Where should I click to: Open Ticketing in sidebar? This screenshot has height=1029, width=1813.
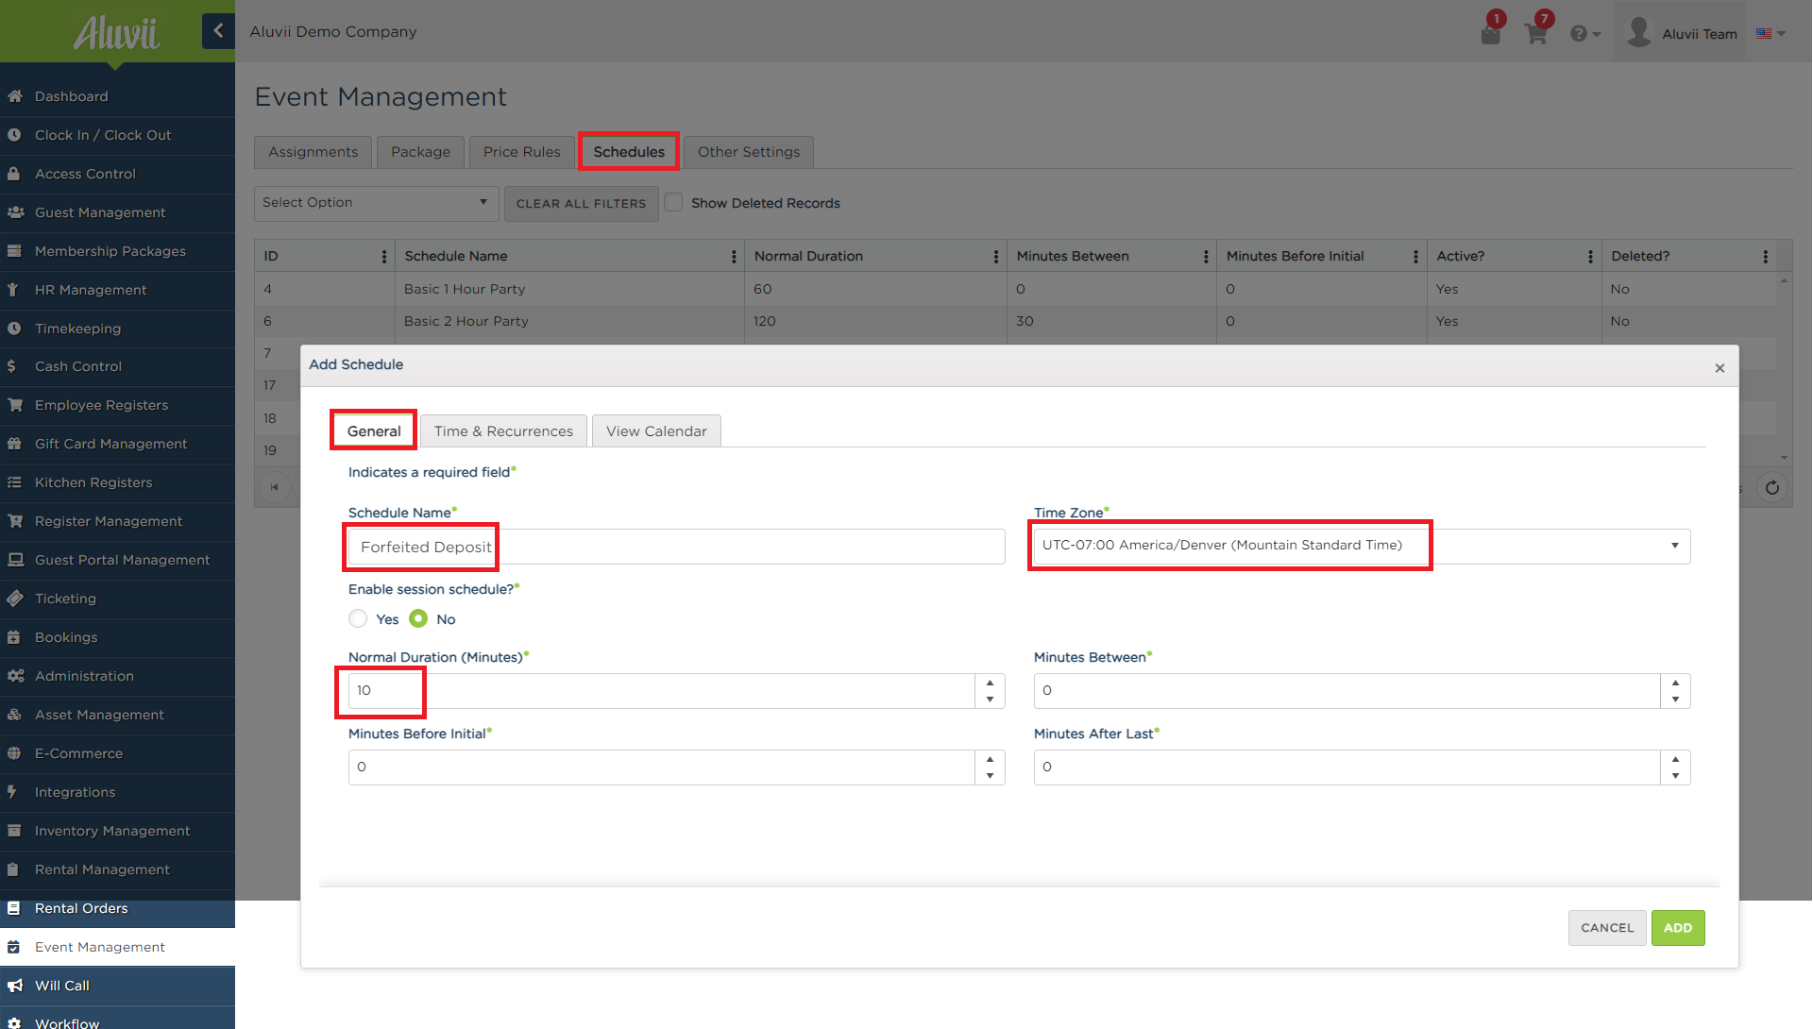point(117,599)
